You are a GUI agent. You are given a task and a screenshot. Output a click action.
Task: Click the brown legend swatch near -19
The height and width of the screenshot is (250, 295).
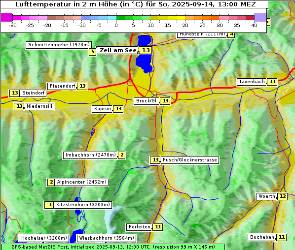click(x=51, y=18)
